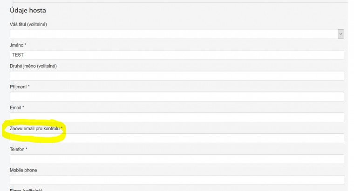Click the Mobile phone label
The height and width of the screenshot is (191, 354).
[x=23, y=170]
